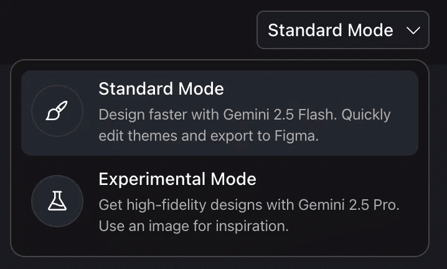
Task: Click the 'Design faster with Gemini 2.5 Flash' text
Action: point(245,115)
